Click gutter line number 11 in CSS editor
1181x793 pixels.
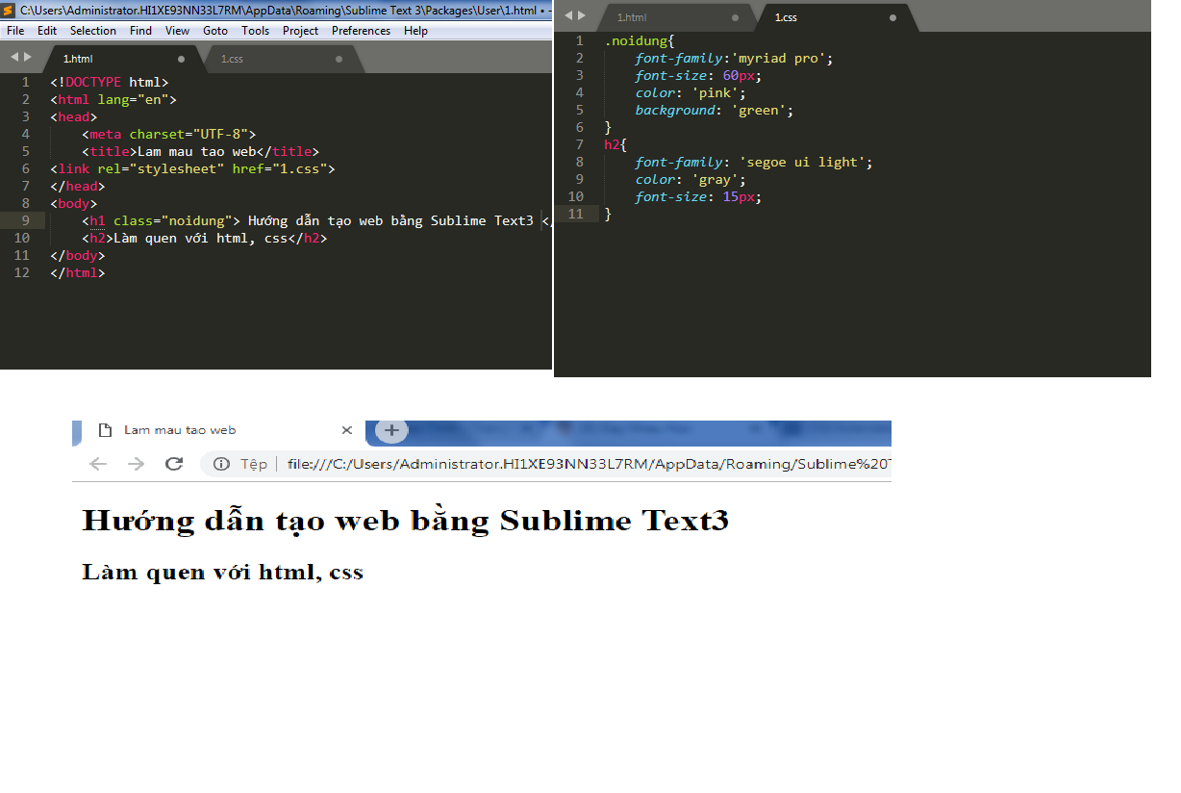pos(576,214)
